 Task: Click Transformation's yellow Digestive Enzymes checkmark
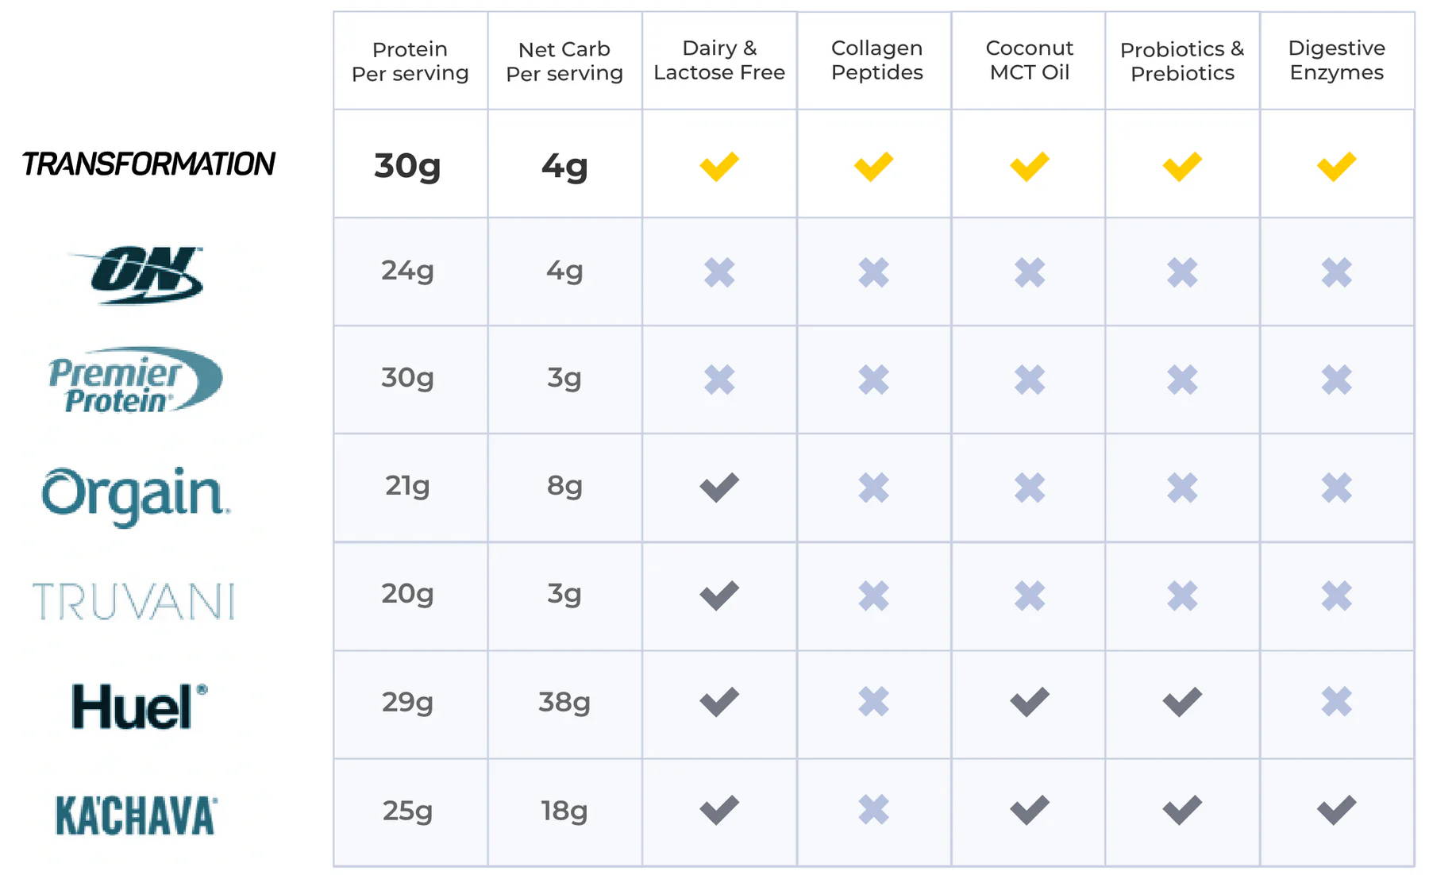[x=1336, y=166]
